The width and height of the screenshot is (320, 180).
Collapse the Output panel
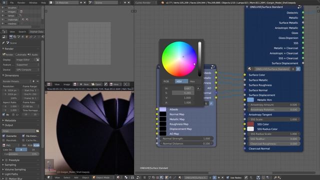coord(3,125)
